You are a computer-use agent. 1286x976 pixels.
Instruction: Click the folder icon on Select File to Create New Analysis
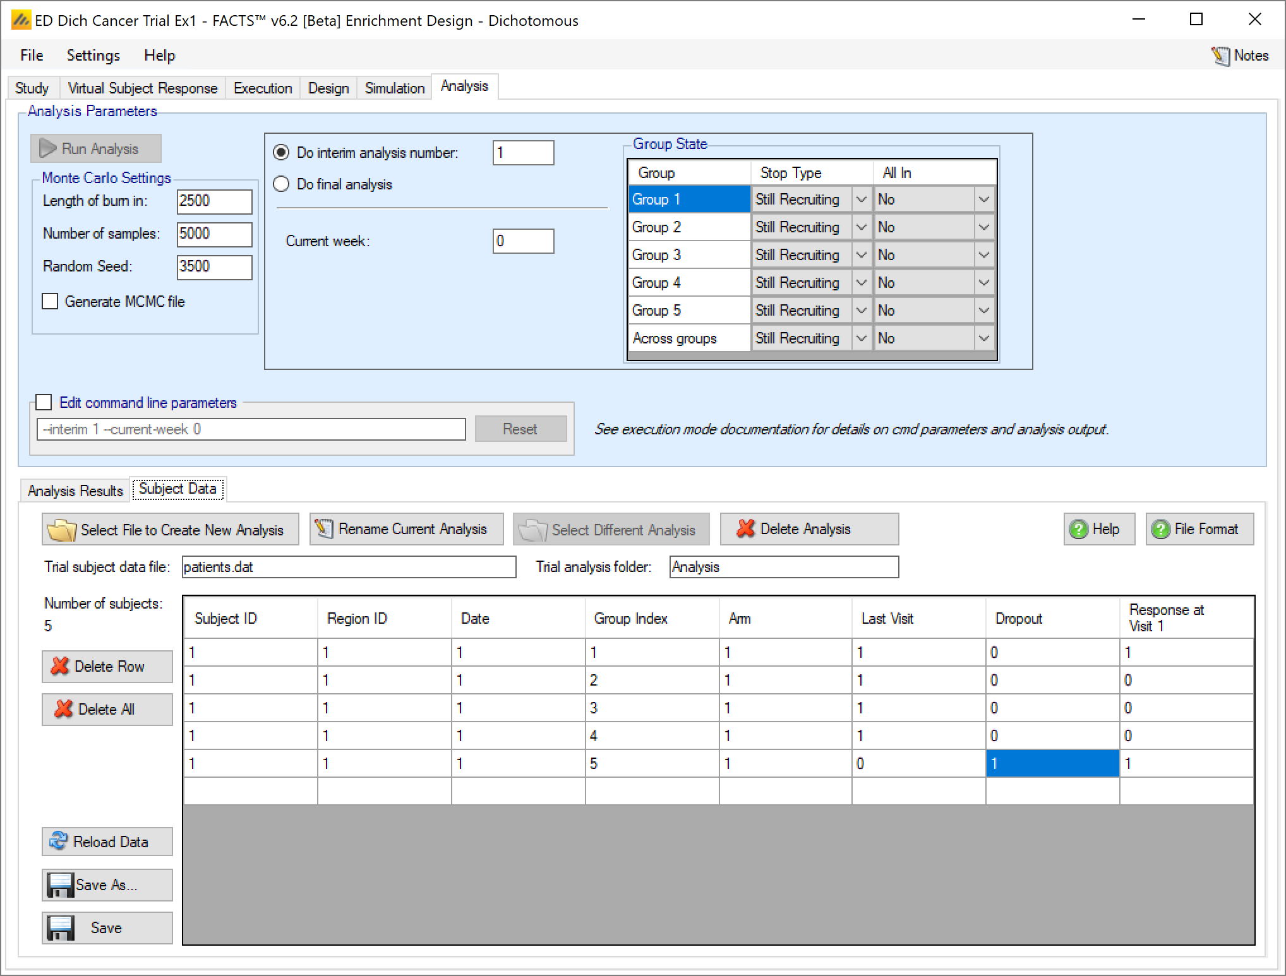62,530
